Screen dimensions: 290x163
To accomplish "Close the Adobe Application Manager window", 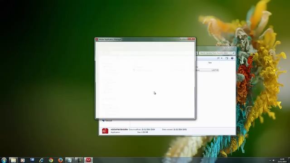I will (x=191, y=39).
